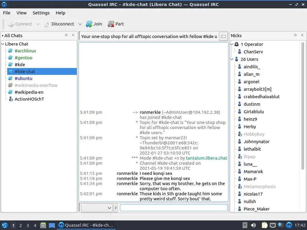Select luna__ in the nick list

pos(250,164)
